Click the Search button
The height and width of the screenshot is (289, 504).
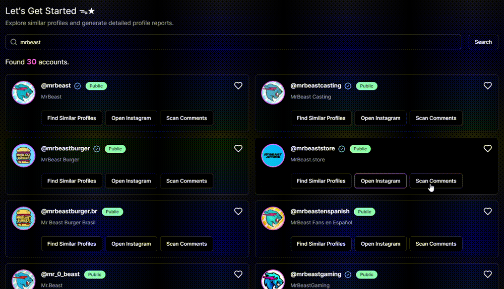483,42
